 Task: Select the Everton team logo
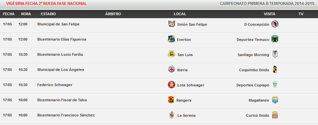click(171, 39)
